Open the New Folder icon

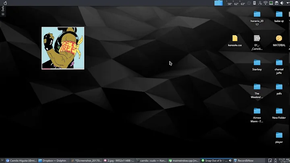point(279,111)
